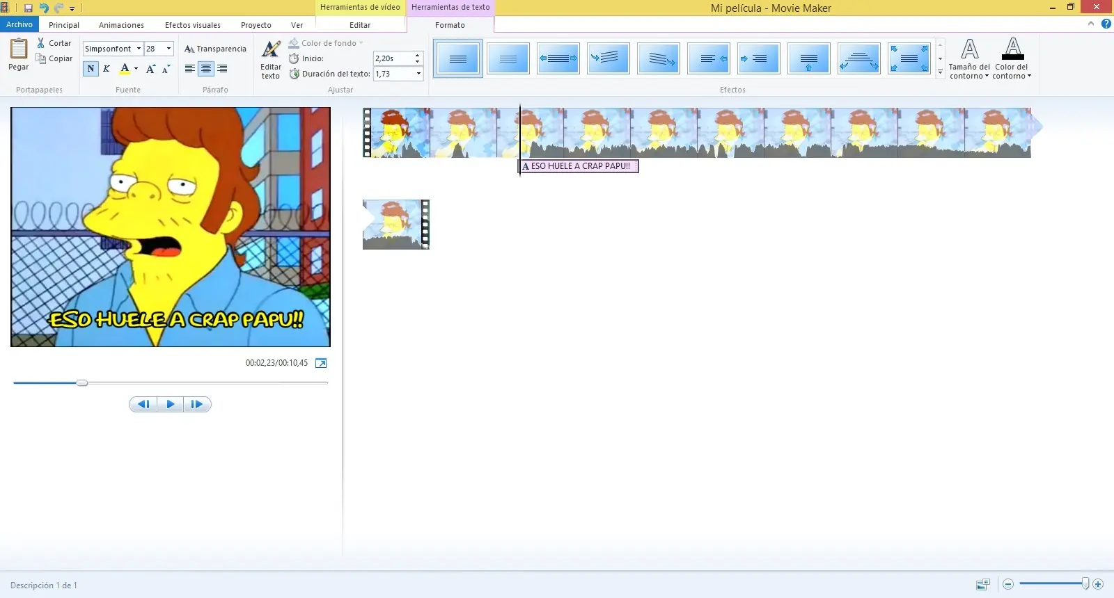Select fly in from right text effect
1114x598 pixels.
tap(709, 58)
